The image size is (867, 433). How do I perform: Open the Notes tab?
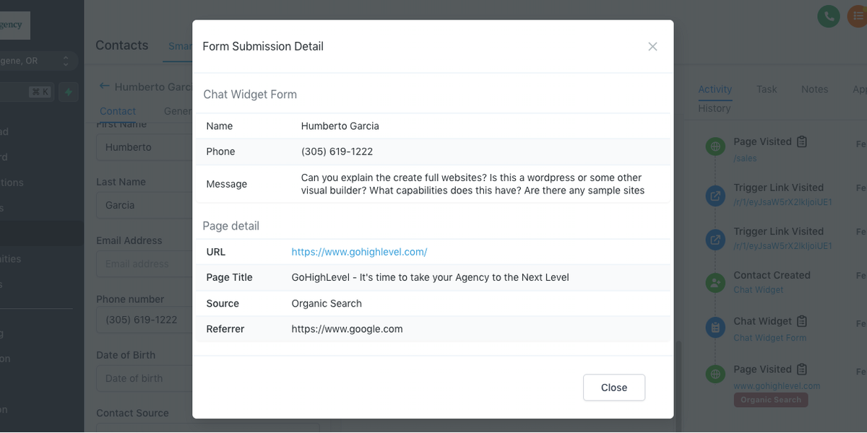tap(814, 89)
